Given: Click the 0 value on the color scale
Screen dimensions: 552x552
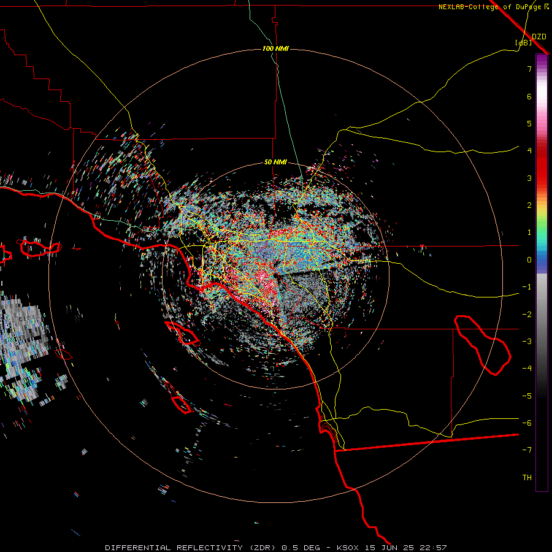Looking at the screenshot, I should pyautogui.click(x=529, y=260).
